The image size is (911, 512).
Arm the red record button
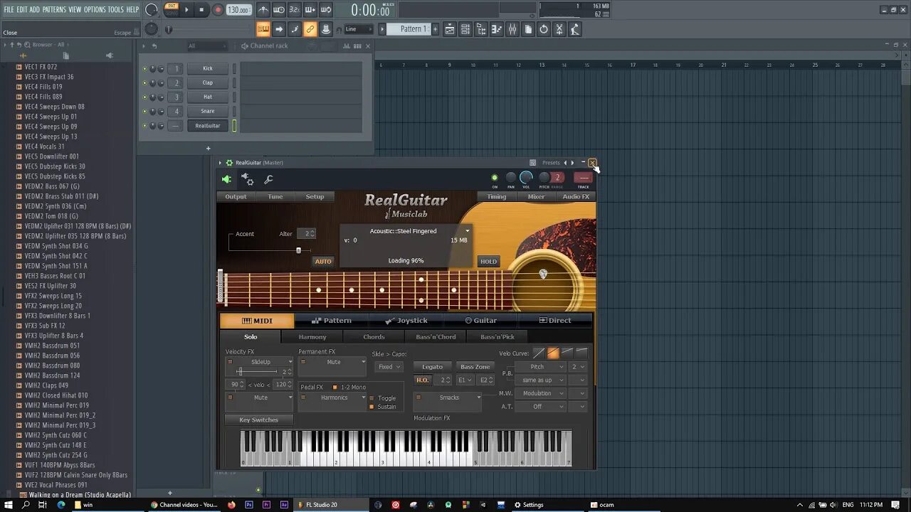point(218,10)
